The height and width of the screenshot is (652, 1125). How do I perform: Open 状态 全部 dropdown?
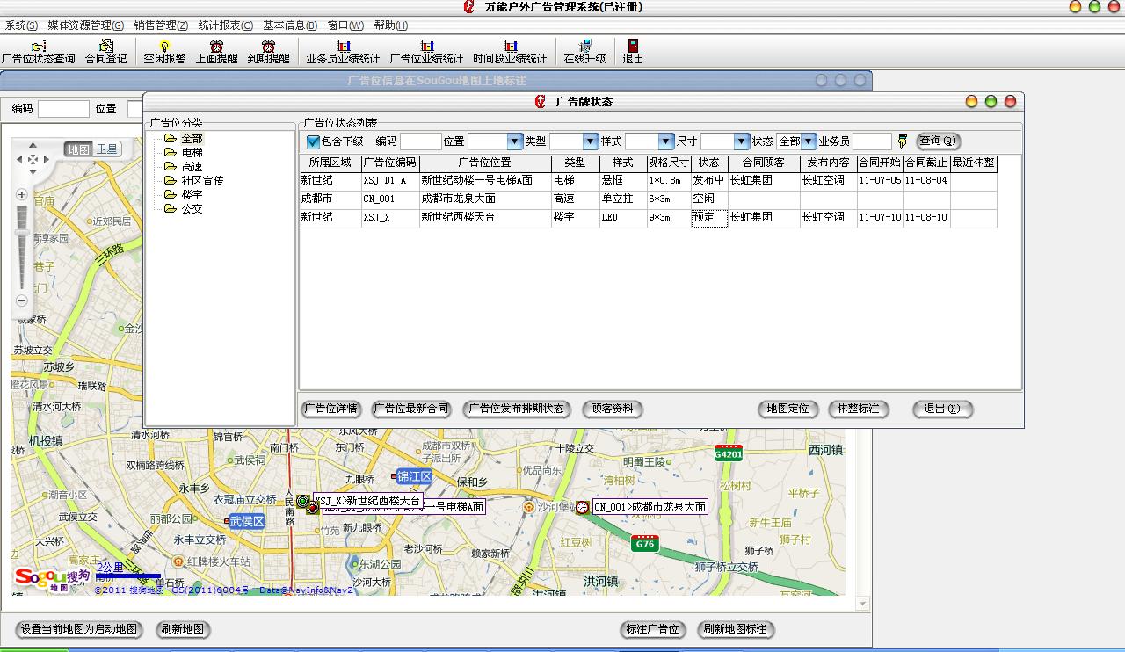(x=809, y=141)
